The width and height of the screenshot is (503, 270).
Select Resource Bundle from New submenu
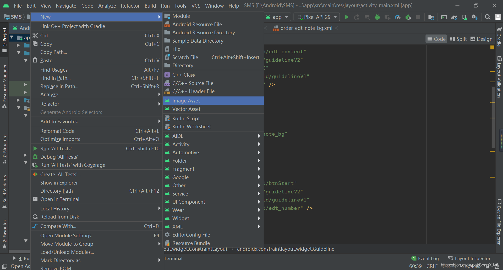[213, 243]
